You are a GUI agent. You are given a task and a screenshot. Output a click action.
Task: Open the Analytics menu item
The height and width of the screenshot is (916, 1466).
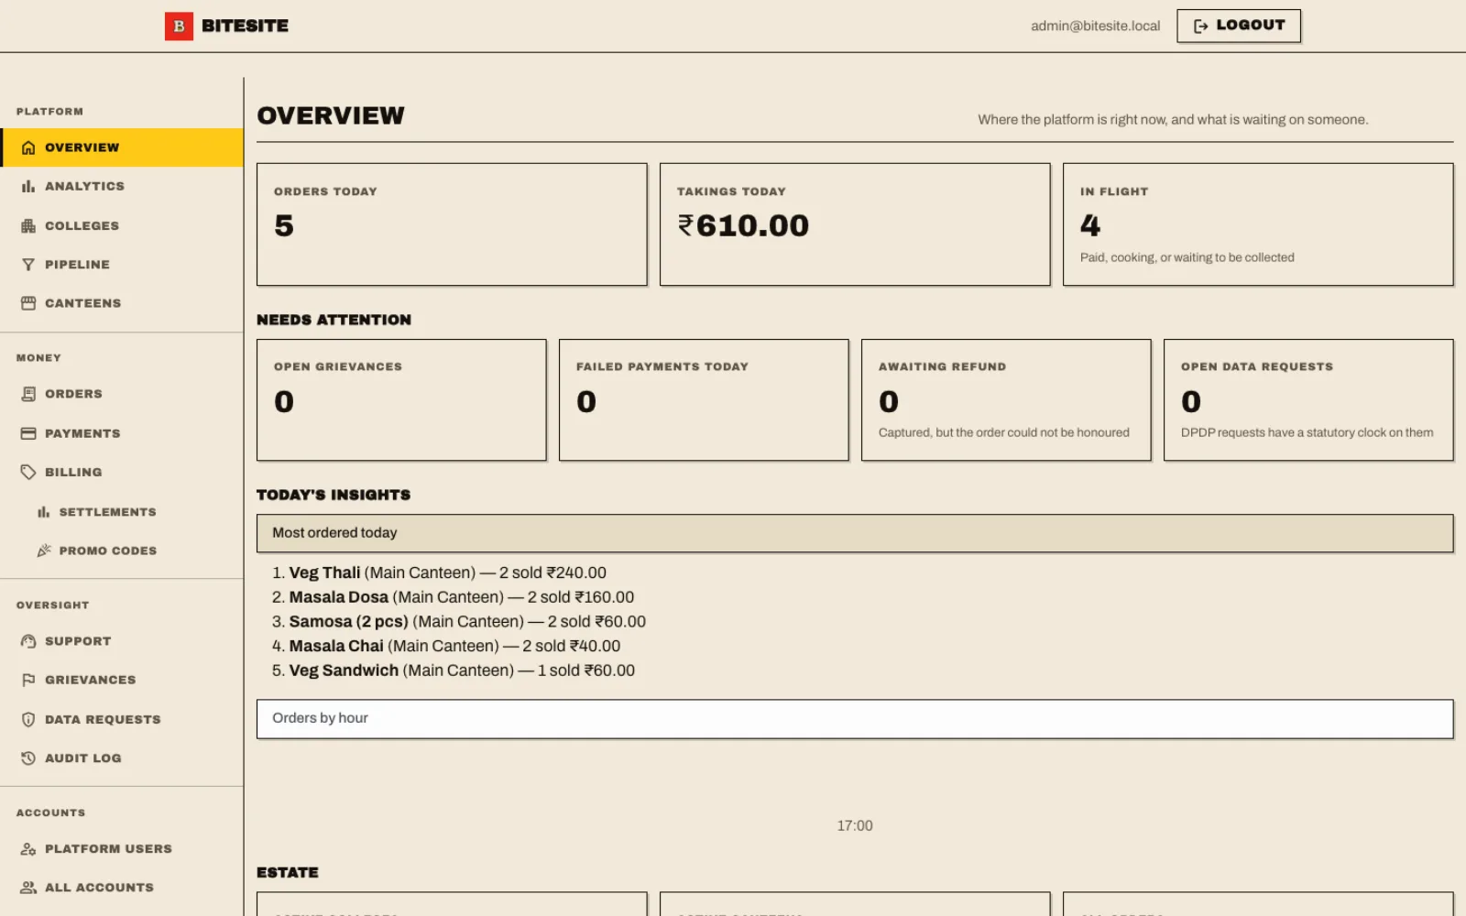point(122,186)
